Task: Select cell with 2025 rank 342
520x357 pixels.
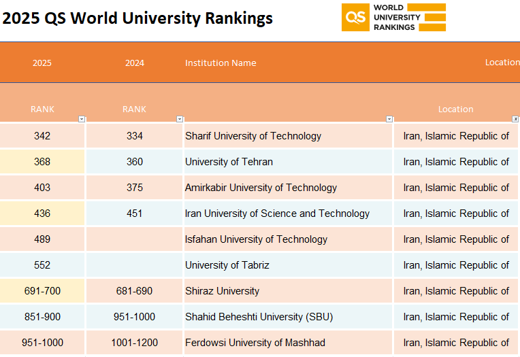Action: point(42,136)
